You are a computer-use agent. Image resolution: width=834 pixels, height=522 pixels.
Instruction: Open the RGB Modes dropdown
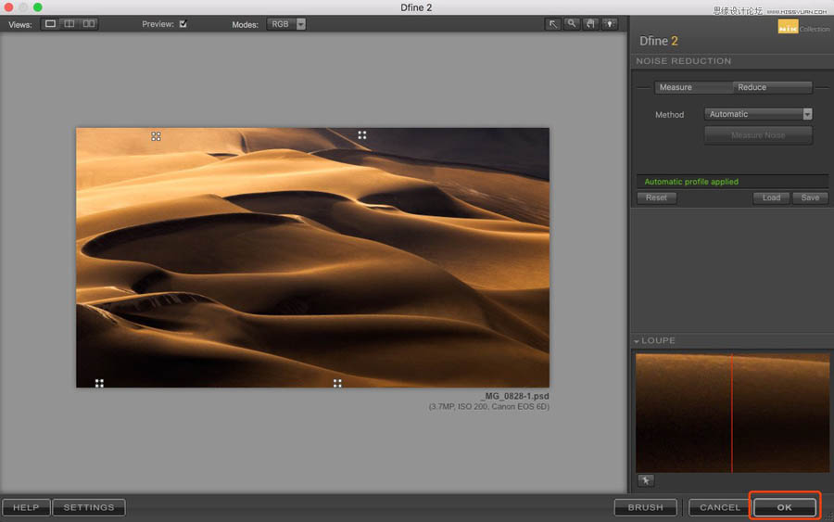coord(286,24)
